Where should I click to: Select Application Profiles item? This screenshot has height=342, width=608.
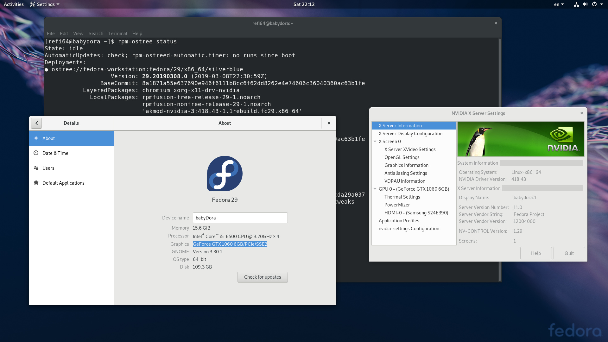click(414, 221)
